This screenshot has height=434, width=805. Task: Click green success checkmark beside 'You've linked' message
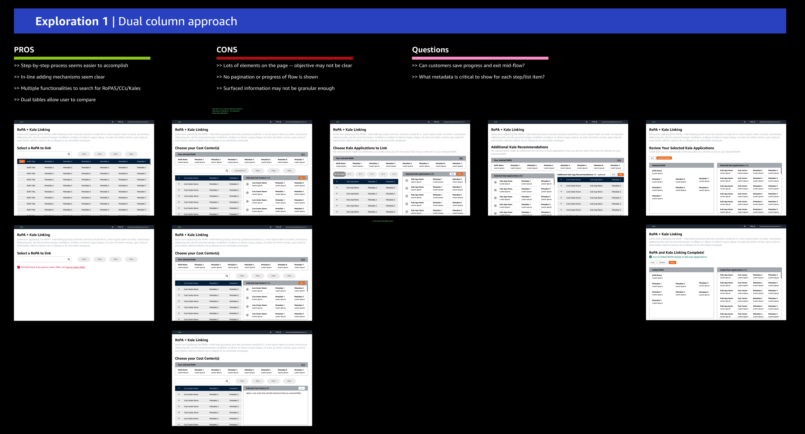[650, 257]
